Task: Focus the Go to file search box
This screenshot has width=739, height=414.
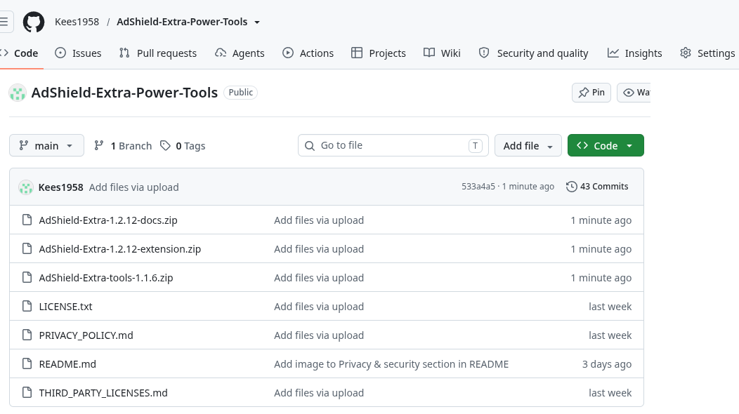Action: coord(393,145)
